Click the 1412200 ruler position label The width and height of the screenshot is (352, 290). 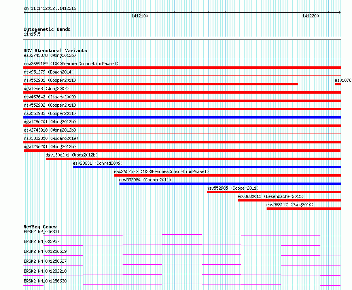click(310, 16)
